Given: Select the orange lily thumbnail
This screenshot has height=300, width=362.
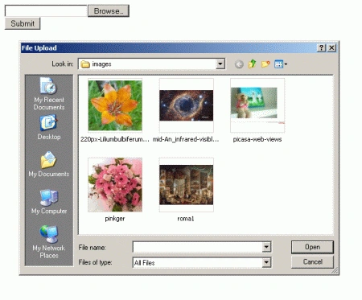Looking at the screenshot, I should point(115,105).
